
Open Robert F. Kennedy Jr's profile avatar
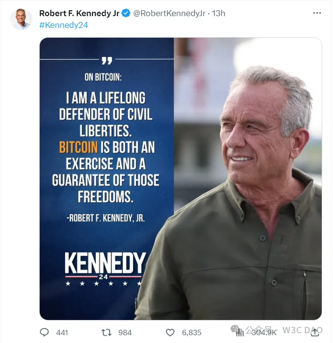(x=21, y=19)
